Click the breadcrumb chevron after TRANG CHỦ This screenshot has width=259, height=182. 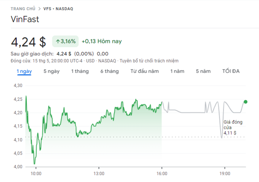[x=39, y=9]
